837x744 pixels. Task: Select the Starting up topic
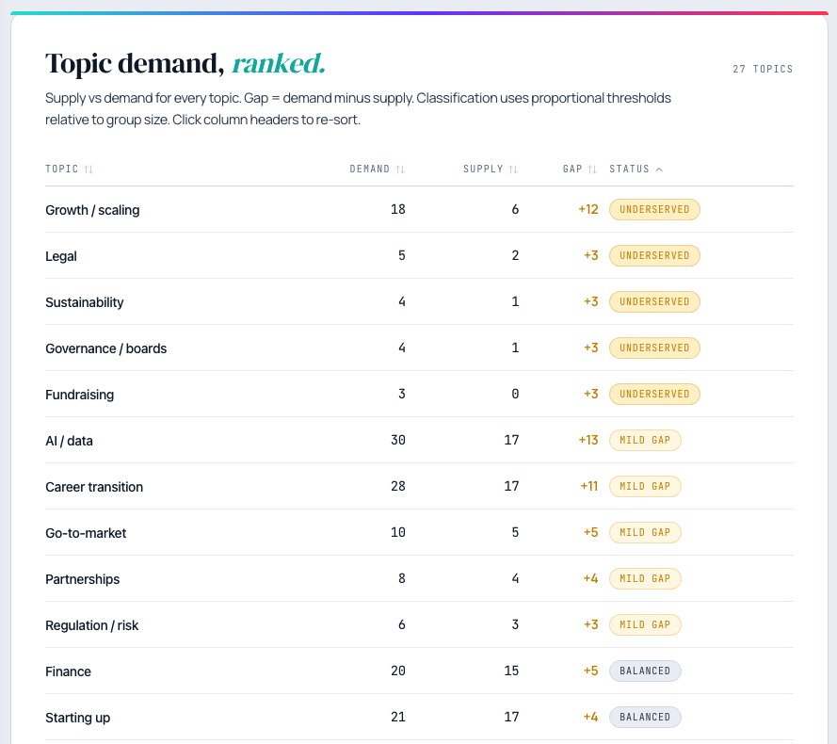[77, 718]
